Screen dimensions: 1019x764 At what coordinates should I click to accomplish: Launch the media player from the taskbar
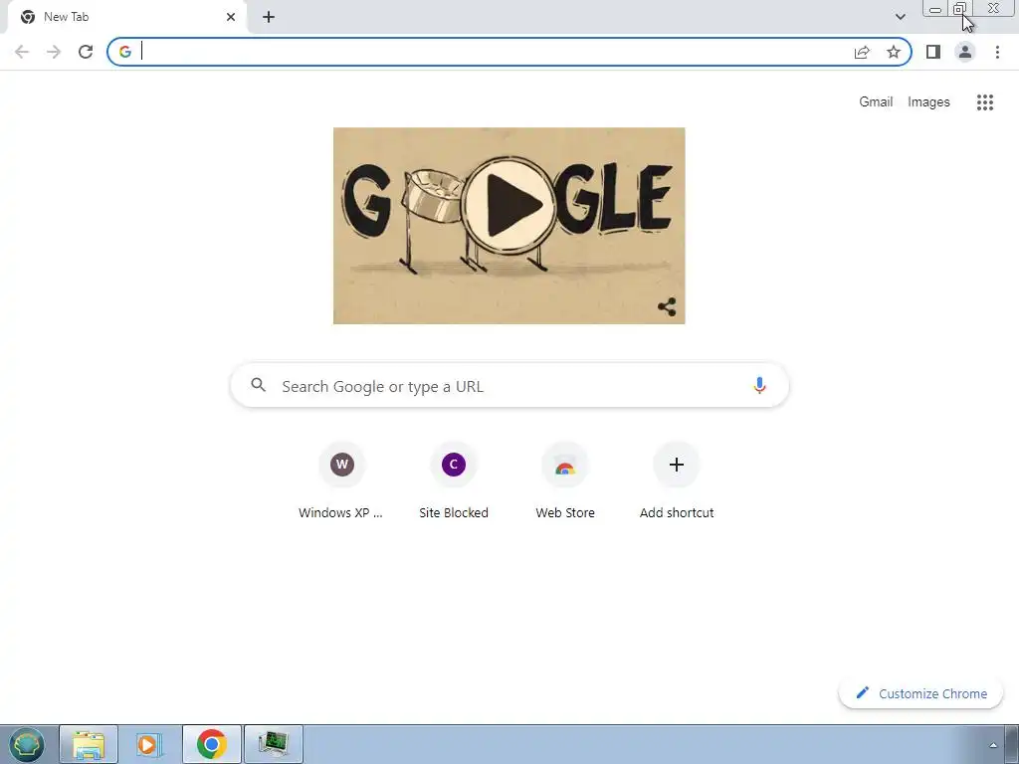[150, 744]
